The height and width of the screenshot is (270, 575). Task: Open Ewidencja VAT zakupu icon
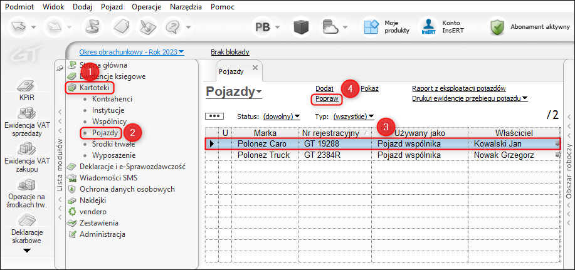[28, 150]
